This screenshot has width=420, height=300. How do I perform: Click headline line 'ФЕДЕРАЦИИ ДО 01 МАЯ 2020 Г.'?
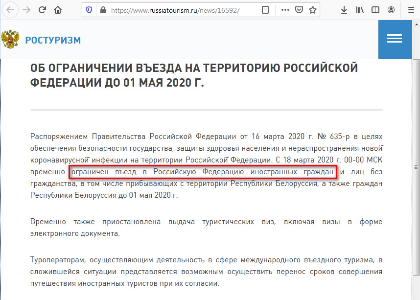(117, 83)
